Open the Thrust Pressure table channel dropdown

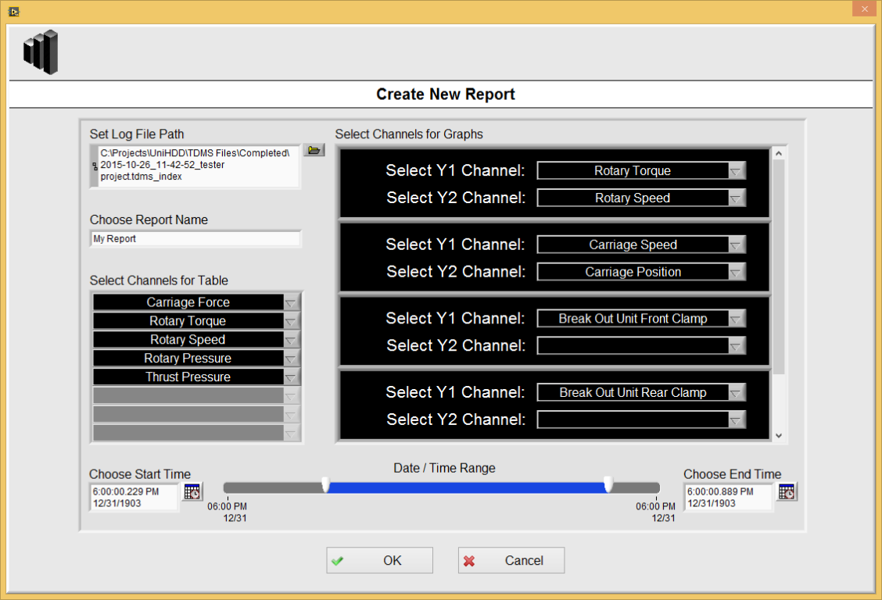coord(291,377)
